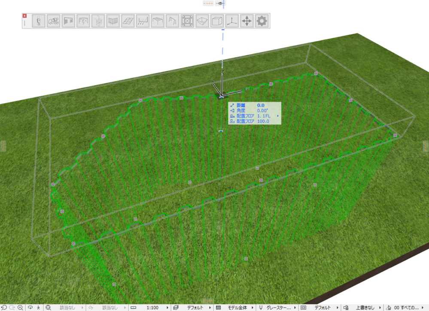Select the square framed cross tool

tap(187, 21)
